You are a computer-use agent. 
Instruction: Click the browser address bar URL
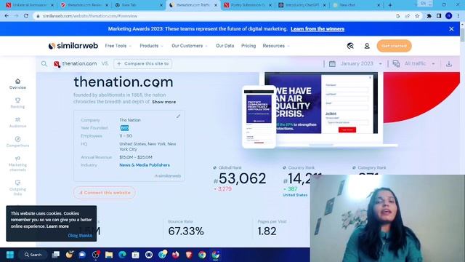pyautogui.click(x=90, y=16)
